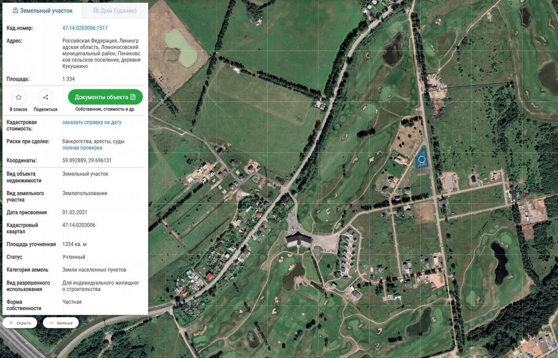Open the 'полная проверка' link
This screenshot has height=358, width=558.
pos(82,148)
